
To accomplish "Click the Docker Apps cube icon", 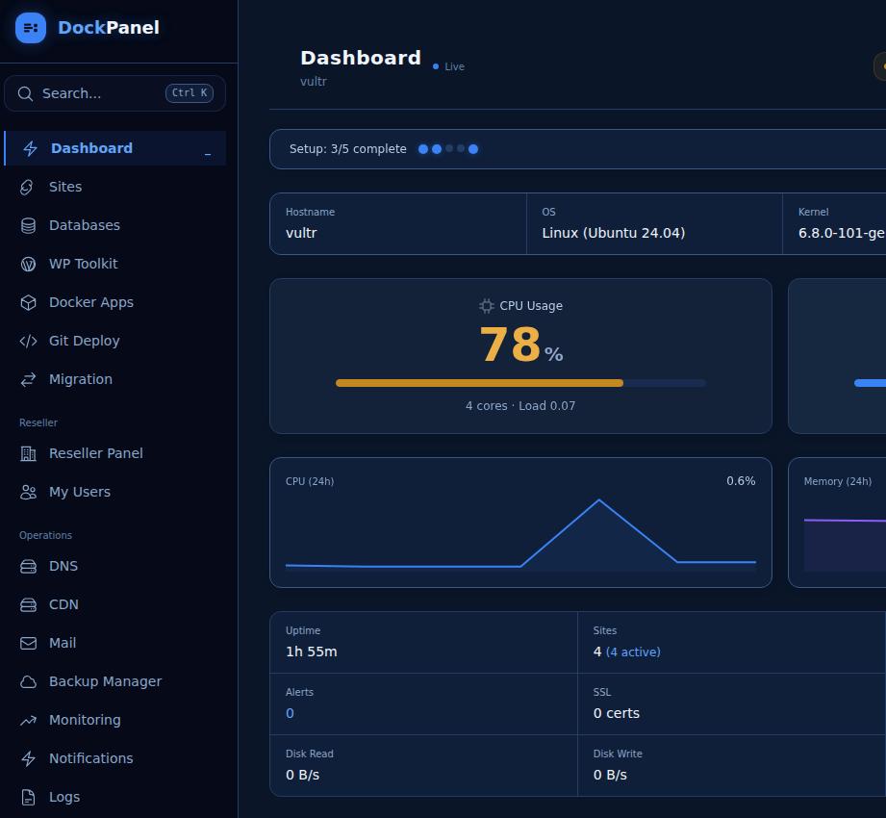I will pos(28,302).
